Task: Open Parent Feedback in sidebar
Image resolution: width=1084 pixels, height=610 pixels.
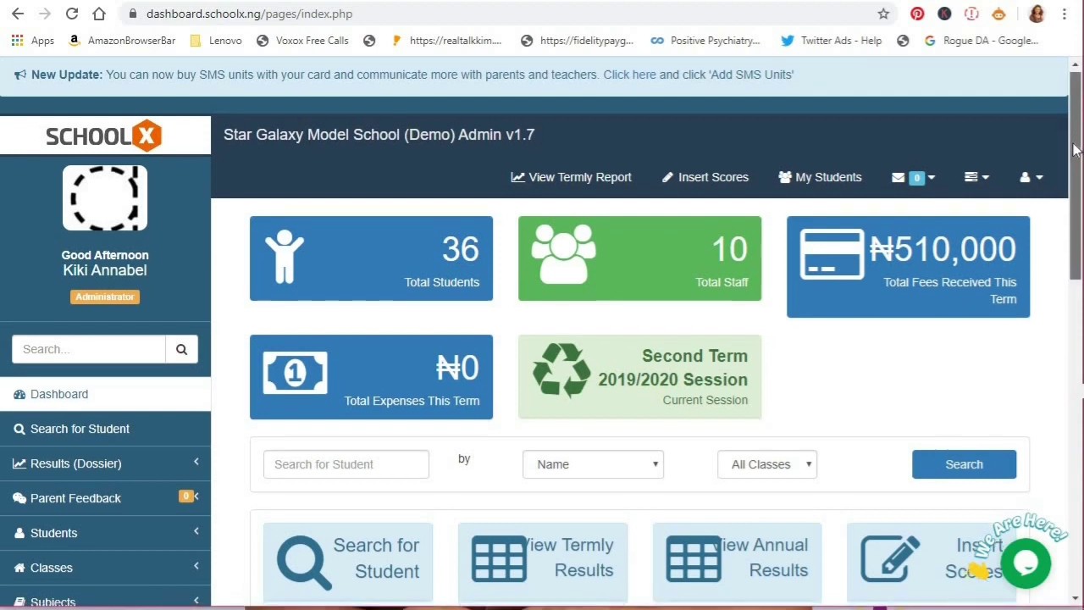Action: pyautogui.click(x=105, y=498)
